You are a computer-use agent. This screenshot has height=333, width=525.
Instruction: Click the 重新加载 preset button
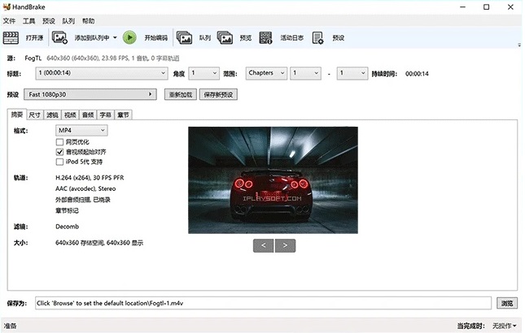[181, 94]
